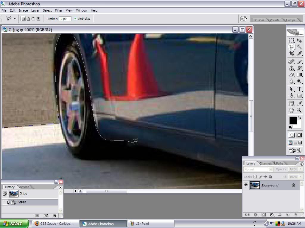
Task: Select the Zoom magnifier tool
Action: (x=299, y=110)
